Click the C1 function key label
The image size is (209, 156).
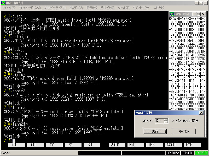(x=17, y=145)
